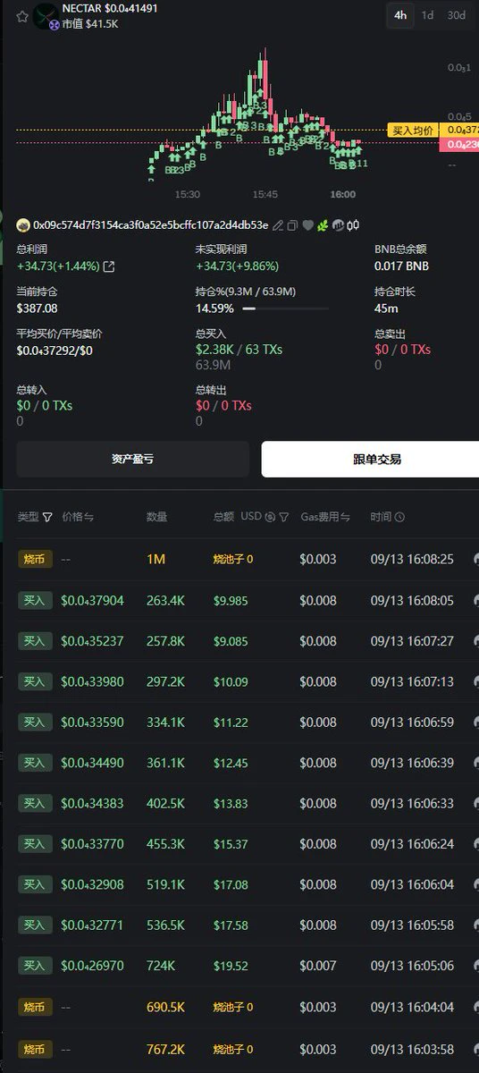479x1073 pixels.
Task: Click 平均买价 value $0.0₄37292/$0
Action: click(55, 350)
